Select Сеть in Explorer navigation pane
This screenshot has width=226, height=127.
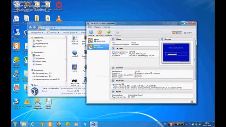pyautogui.click(x=36, y=85)
